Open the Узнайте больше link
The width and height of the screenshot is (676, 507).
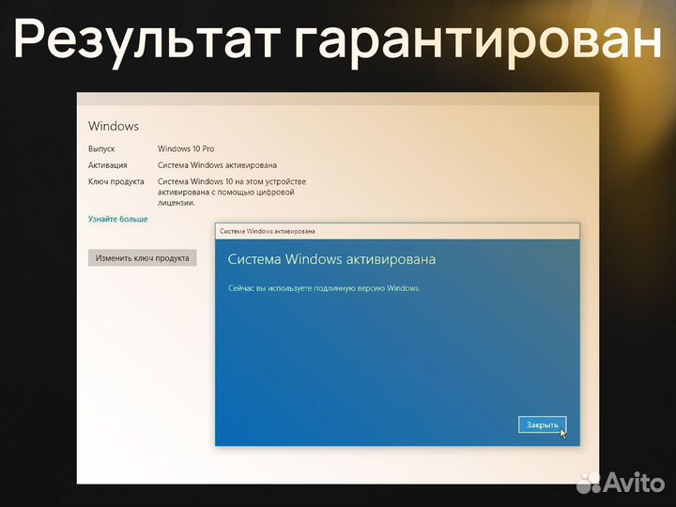(x=118, y=219)
